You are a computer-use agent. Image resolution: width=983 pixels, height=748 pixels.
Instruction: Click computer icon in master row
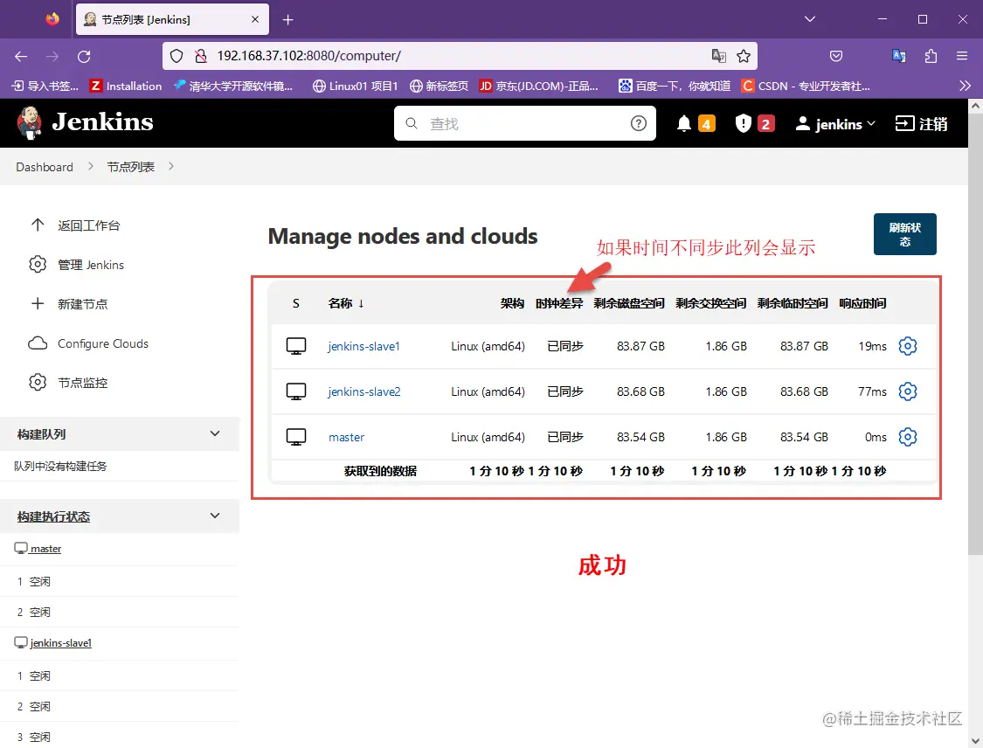tap(296, 436)
